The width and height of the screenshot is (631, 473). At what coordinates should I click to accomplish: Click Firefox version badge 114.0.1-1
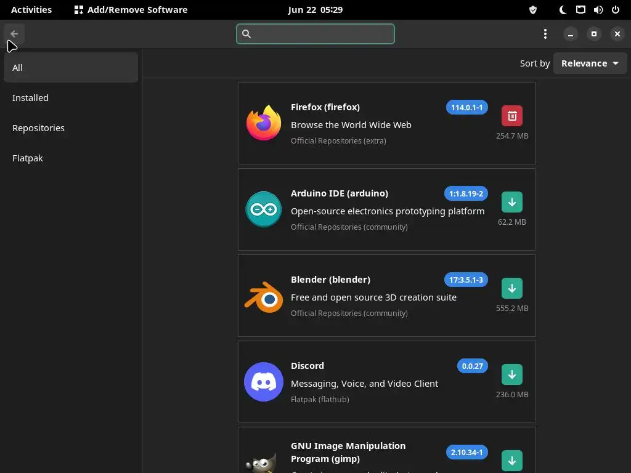coord(466,107)
